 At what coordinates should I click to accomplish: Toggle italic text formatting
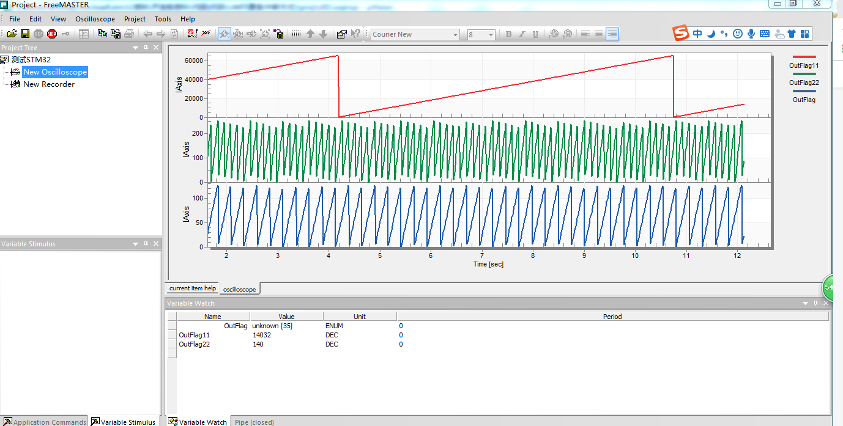coord(522,34)
